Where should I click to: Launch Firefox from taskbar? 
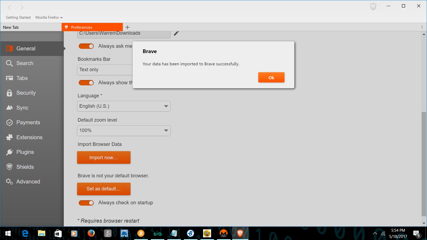click(x=91, y=234)
